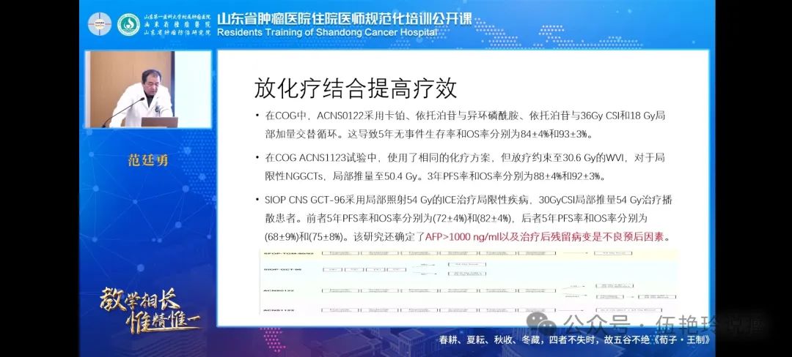
Task: Click the line containing 84±4% and 93±3%
Action: pos(428,135)
